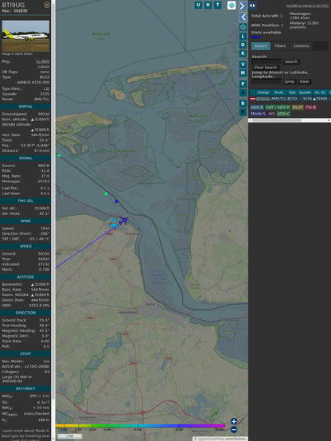Toggle the H button on the map
331x441 pixels.
tap(208, 5)
